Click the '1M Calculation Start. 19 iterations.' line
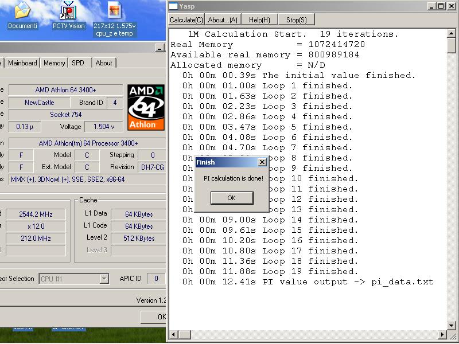 [293, 34]
